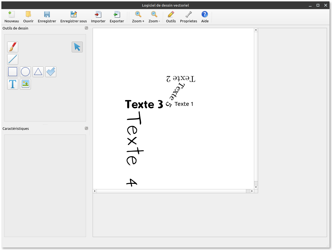
Task: Undock the Outils de dessin panel
Action: tap(86, 28)
